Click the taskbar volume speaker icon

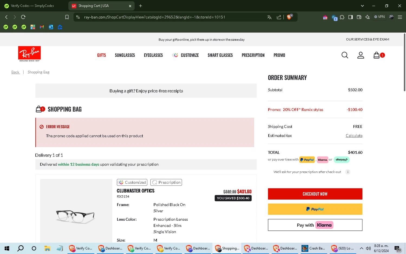[368, 248]
